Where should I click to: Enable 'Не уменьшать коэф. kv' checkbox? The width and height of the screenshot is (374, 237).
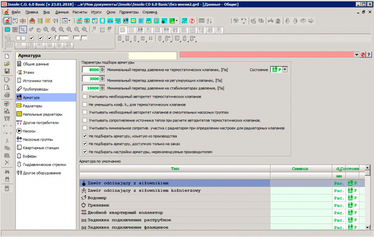[85, 105]
